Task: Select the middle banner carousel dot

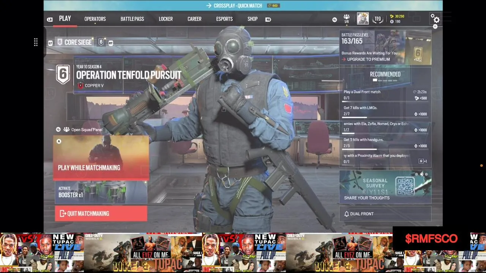Action: [421, 174]
